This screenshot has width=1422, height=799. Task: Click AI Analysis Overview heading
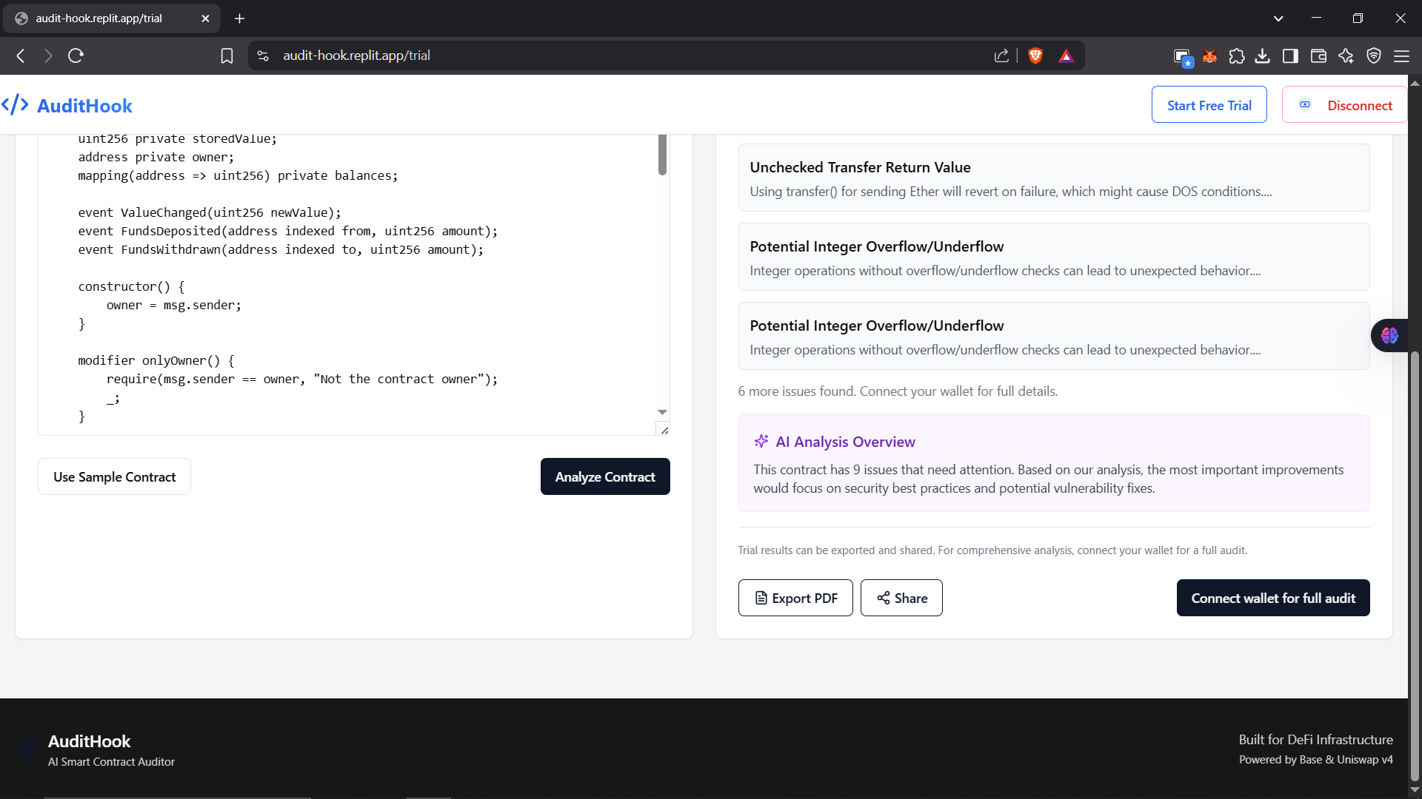point(845,442)
